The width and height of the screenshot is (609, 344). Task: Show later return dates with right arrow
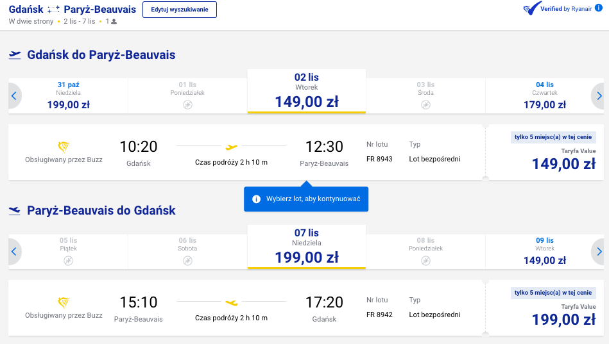coord(598,251)
